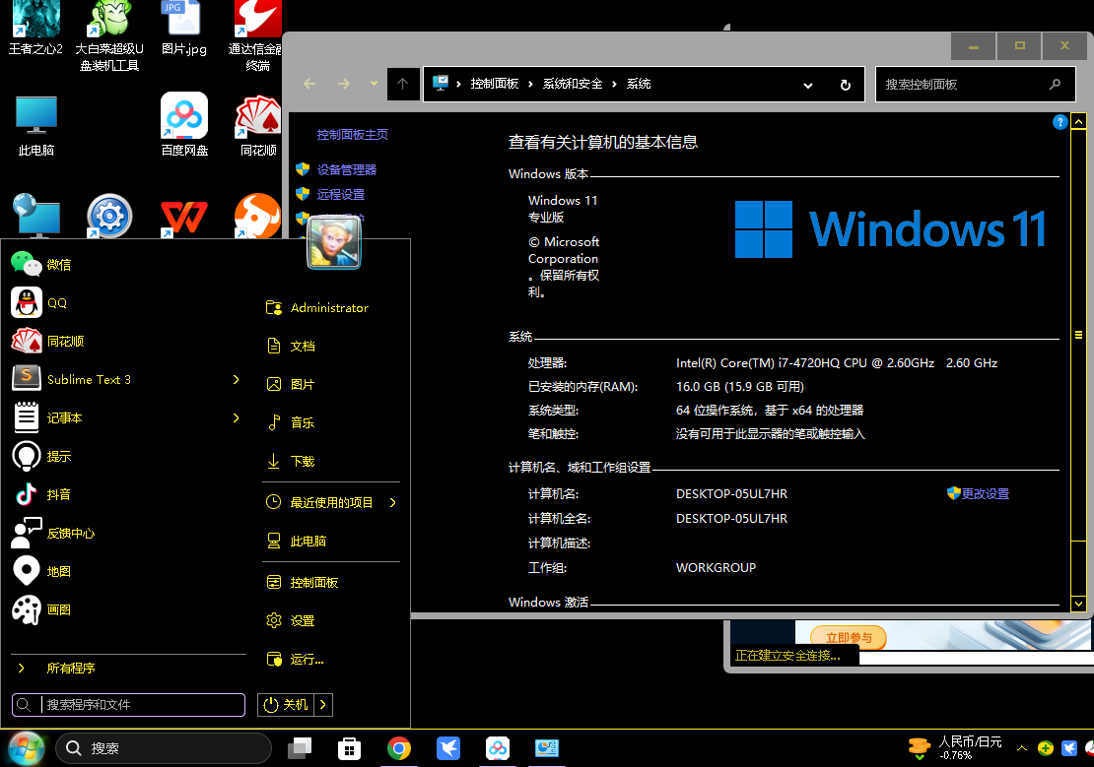Open shutdown options arrow beside 关机
Viewport: 1094px width, 767px height.
point(323,705)
